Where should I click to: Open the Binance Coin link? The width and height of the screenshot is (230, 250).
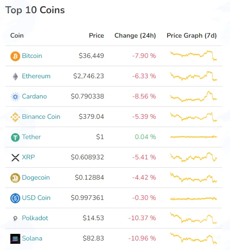point(41,117)
